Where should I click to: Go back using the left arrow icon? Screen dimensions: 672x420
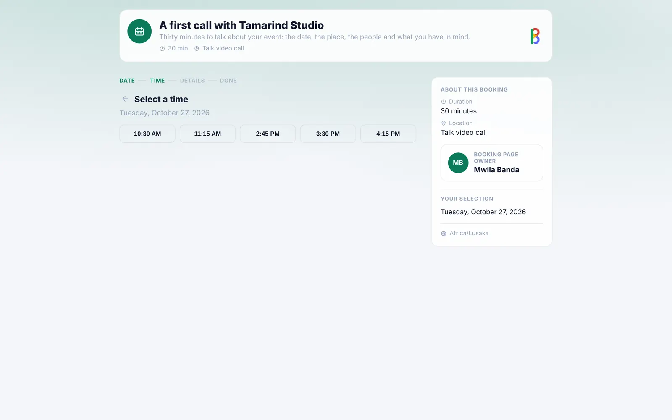coord(125,99)
